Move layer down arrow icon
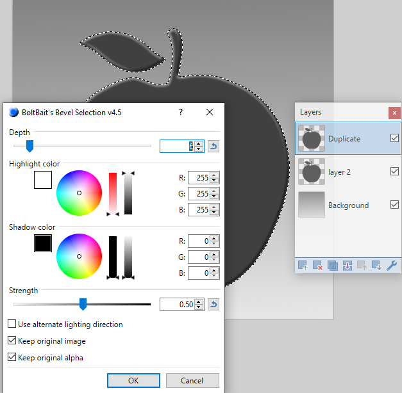This screenshot has height=393, width=402. (376, 266)
